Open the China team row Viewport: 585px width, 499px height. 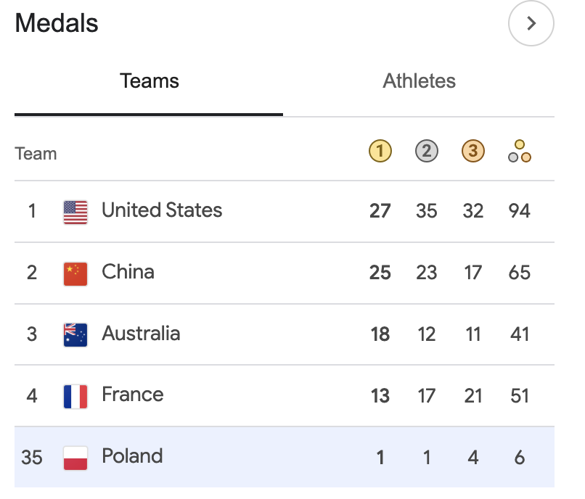[x=285, y=273]
